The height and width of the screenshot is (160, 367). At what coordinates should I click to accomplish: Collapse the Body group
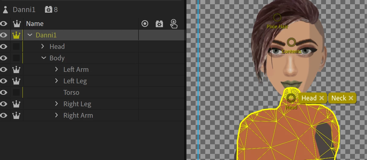[x=43, y=58]
